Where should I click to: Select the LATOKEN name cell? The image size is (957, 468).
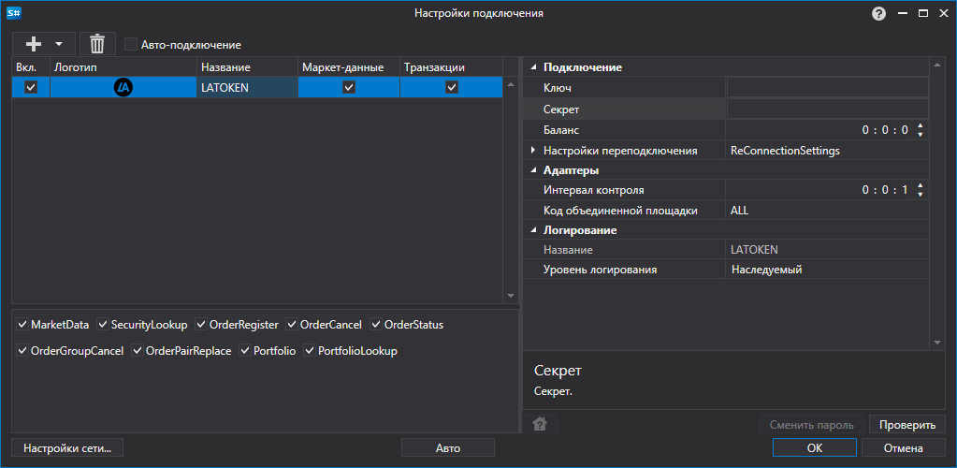click(247, 87)
